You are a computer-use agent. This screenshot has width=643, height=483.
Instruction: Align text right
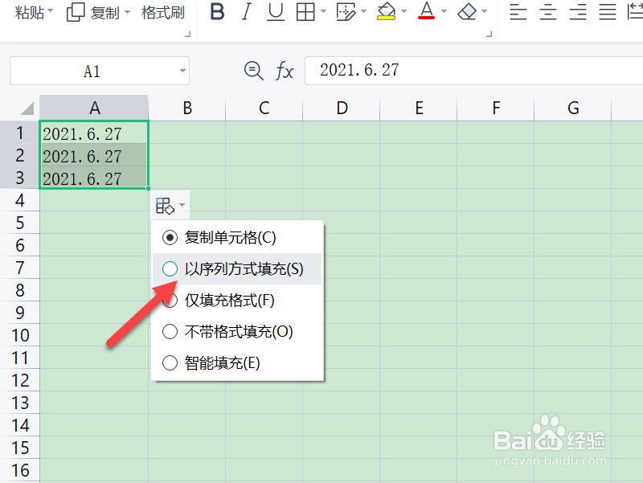pos(577,12)
